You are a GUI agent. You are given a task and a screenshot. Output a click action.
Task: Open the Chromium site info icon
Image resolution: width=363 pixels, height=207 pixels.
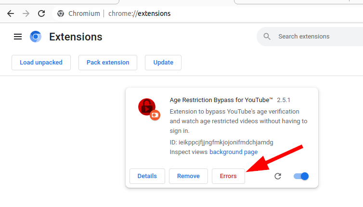click(x=61, y=13)
